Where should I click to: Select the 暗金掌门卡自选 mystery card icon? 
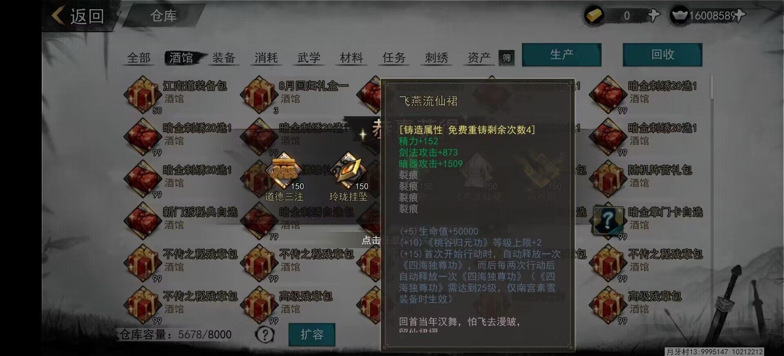[608, 221]
